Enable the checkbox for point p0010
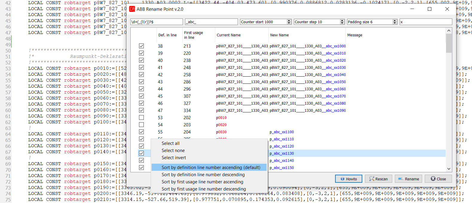The width and height of the screenshot is (472, 203). point(141,117)
